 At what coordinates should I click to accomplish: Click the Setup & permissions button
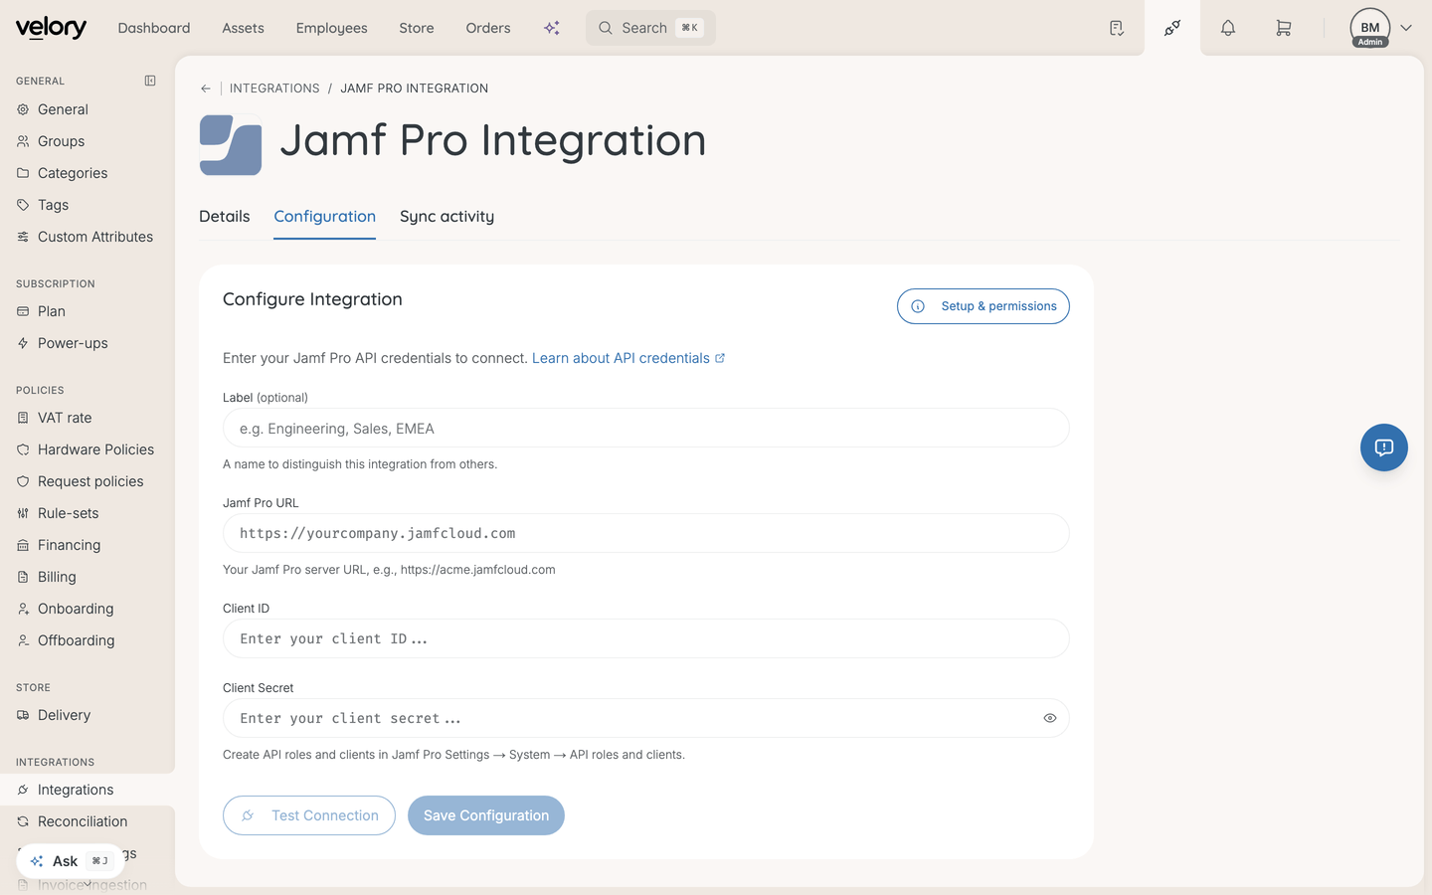[x=984, y=306]
